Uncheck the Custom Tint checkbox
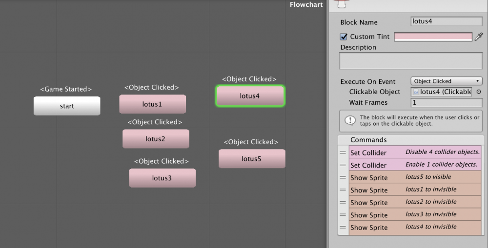 click(344, 37)
